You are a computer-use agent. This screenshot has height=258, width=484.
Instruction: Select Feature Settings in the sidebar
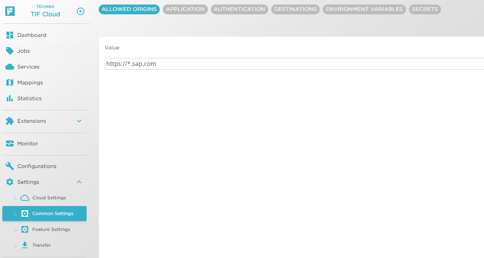click(51, 229)
